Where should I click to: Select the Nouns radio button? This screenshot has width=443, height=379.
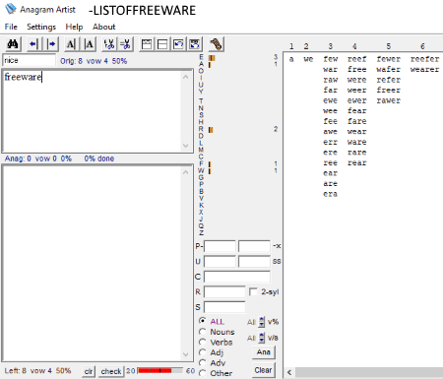tap(203, 332)
